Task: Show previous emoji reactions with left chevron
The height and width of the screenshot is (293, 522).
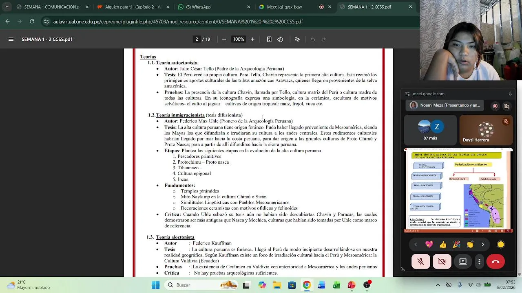Action: pyautogui.click(x=416, y=244)
